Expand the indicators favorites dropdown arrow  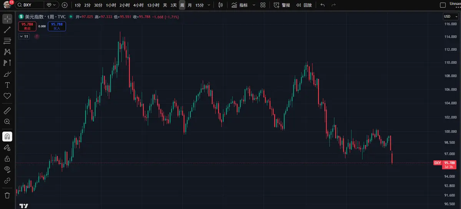[x=254, y=5]
